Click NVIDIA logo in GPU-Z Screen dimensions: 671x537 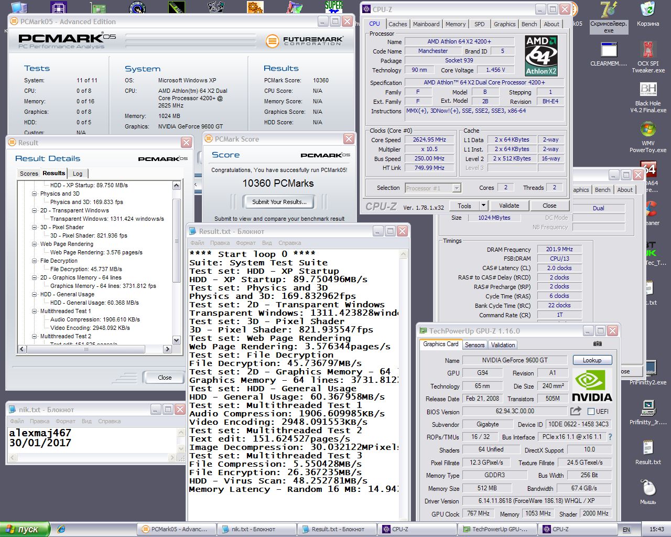point(592,386)
